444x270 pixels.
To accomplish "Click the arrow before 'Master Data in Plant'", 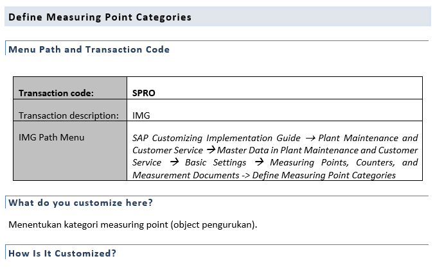I will pyautogui.click(x=211, y=150).
